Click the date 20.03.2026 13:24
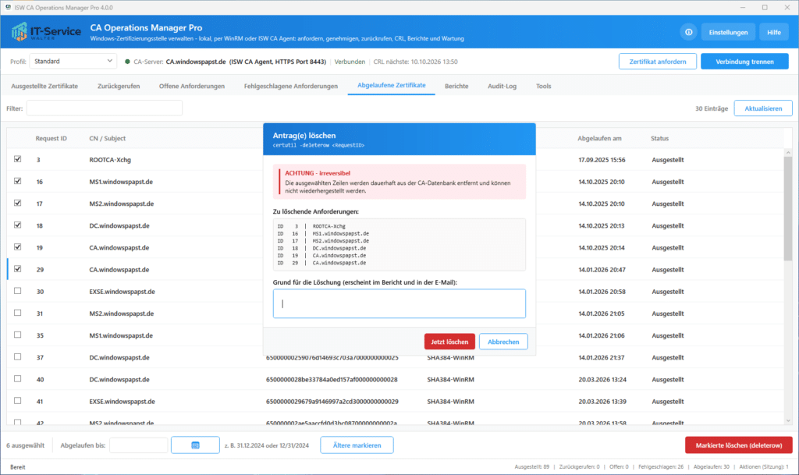Screen dimensions: 799x475 (x=602, y=379)
